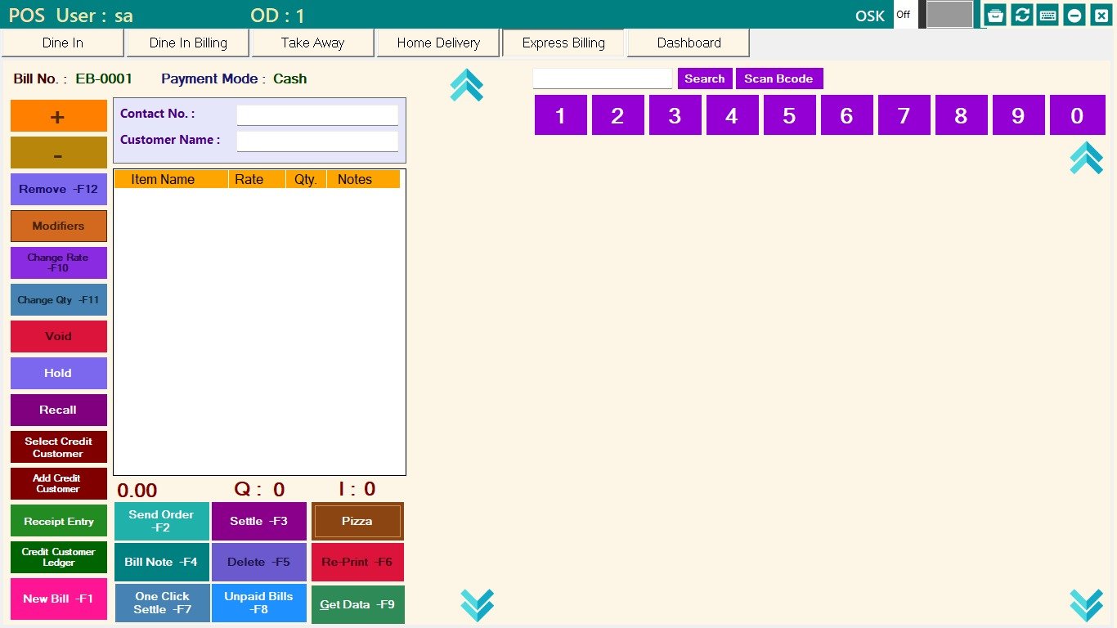Switch to the Home Delivery tab
The height and width of the screenshot is (628, 1117).
[x=438, y=43]
